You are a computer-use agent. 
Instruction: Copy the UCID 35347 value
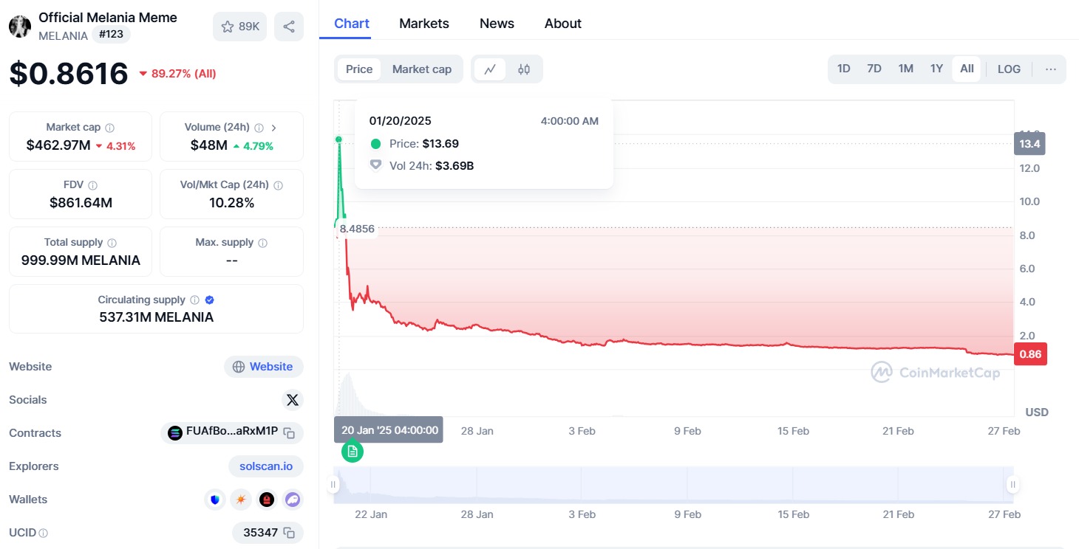point(290,533)
